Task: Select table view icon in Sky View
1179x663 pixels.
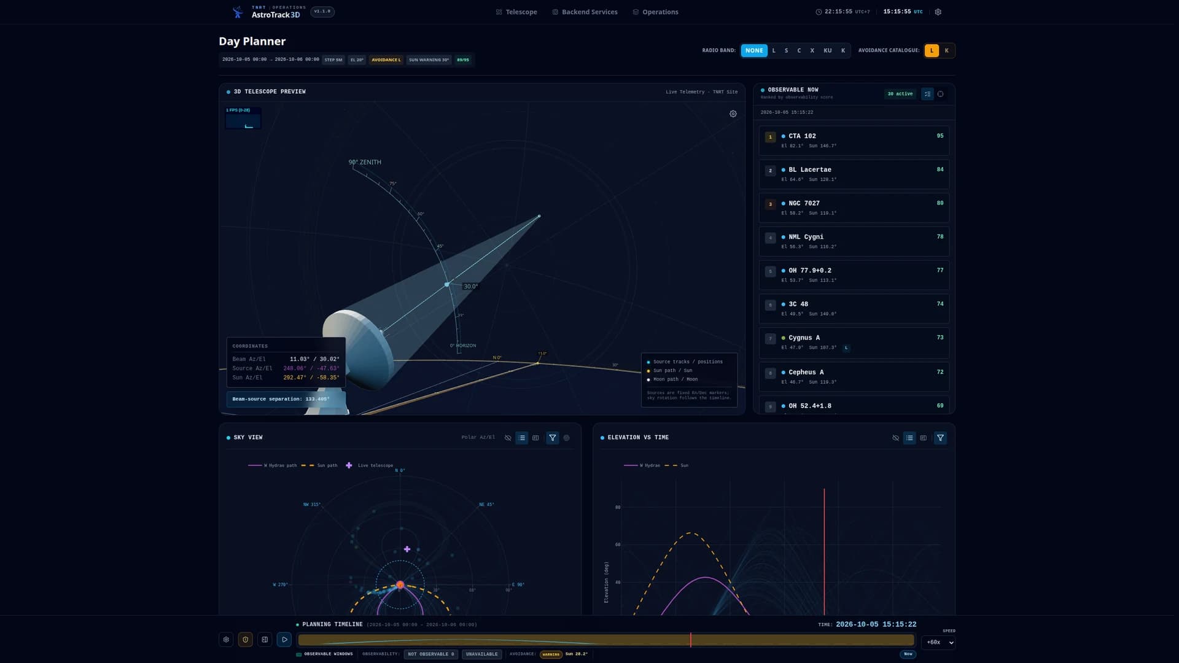Action: [535, 438]
